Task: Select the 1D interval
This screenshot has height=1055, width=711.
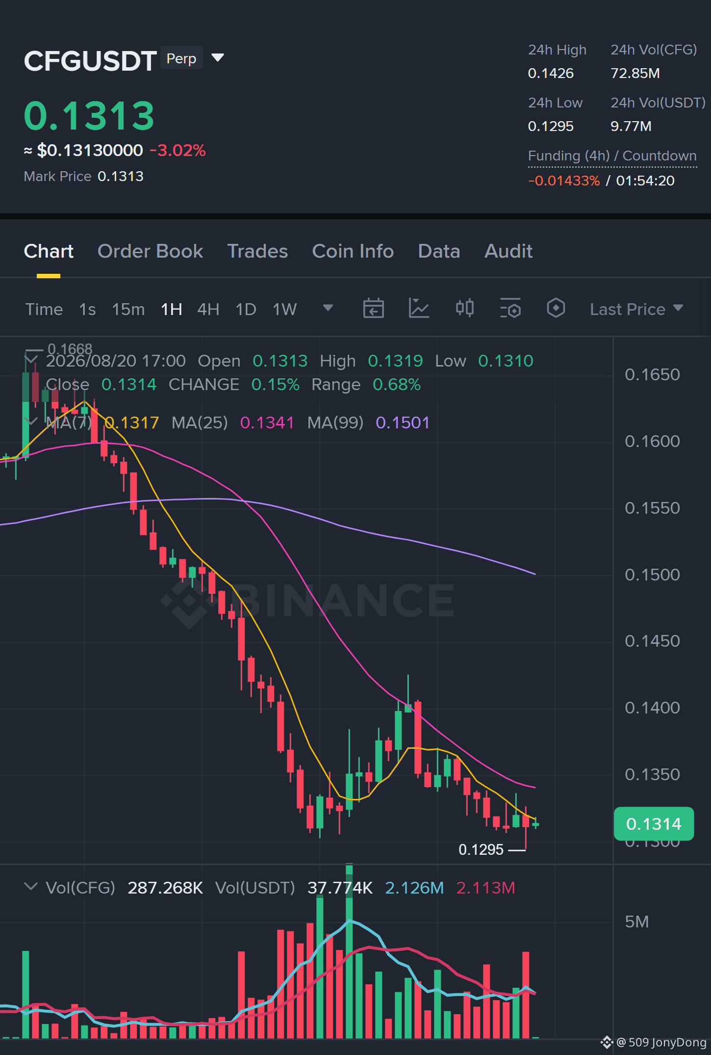Action: (246, 309)
